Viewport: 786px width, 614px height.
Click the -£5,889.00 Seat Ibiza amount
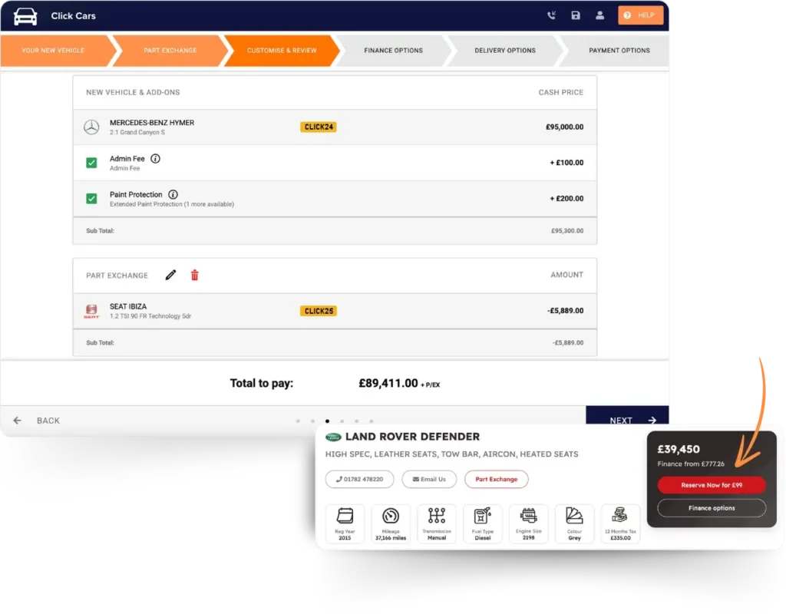click(565, 311)
